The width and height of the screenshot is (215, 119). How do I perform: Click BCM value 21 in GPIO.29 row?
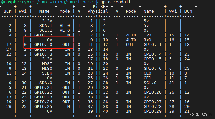187,111
